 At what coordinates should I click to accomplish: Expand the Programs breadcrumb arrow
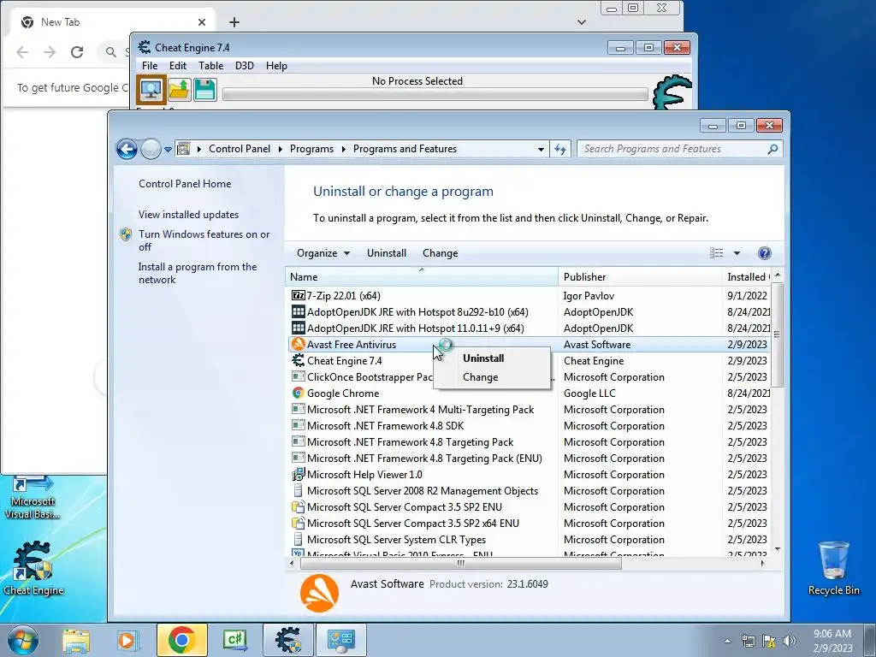342,149
